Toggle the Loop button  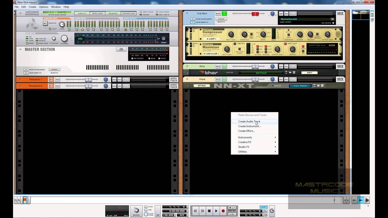[x=263, y=207]
